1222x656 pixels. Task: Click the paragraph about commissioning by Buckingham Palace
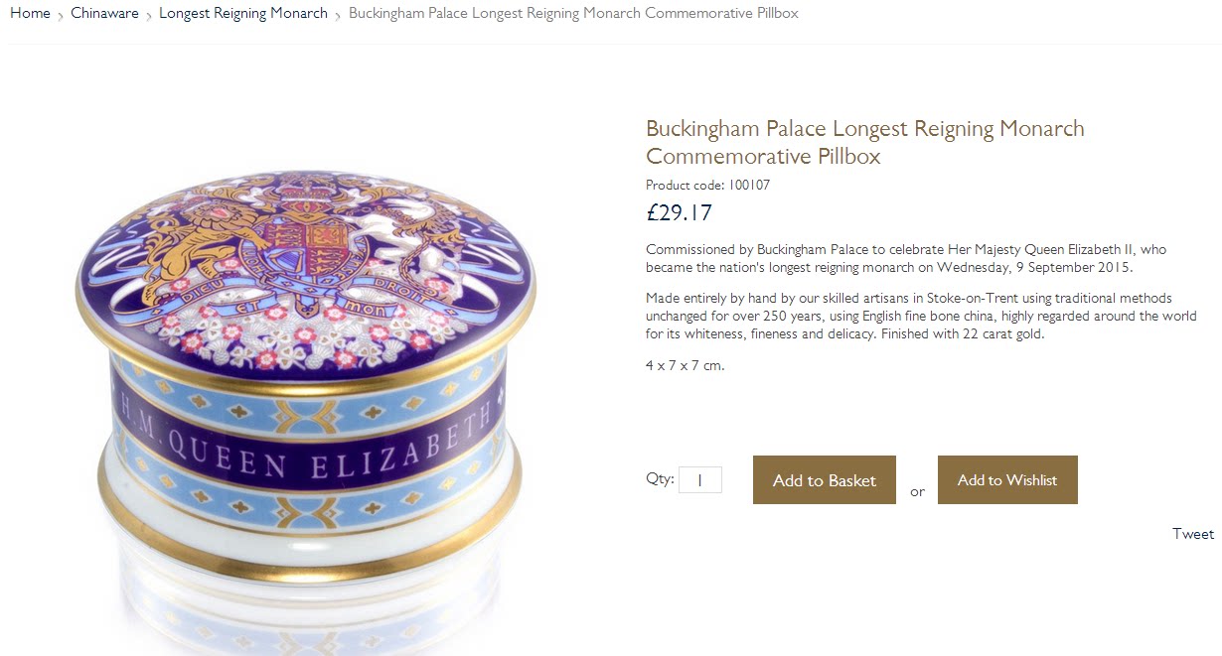click(x=906, y=258)
